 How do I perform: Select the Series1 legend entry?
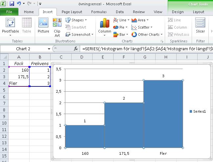point(198,111)
